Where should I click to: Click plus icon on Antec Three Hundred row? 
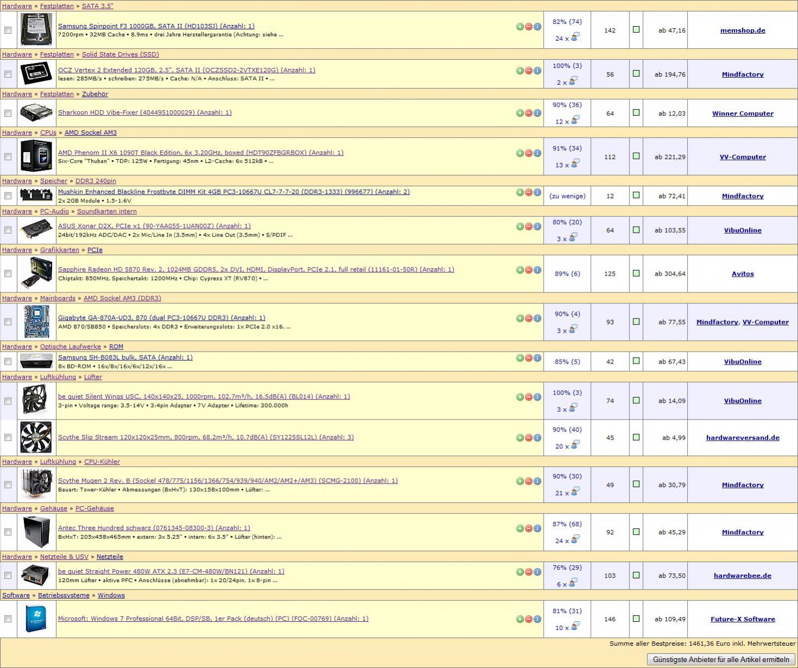[x=520, y=528]
